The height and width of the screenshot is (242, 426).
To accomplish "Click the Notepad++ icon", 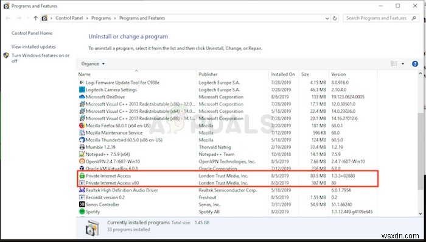I will tap(82, 154).
